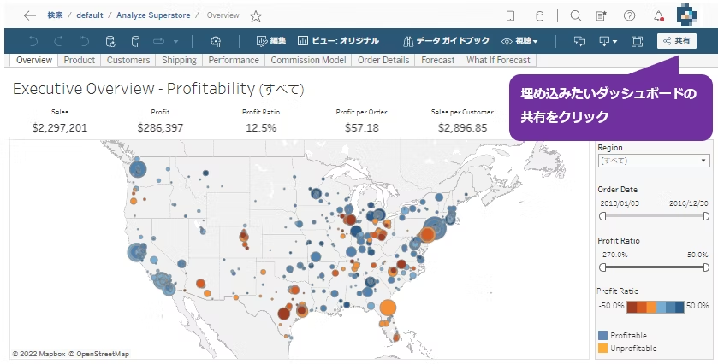Click the Profit value $286,397
Image resolution: width=718 pixels, height=364 pixels.
tap(160, 127)
